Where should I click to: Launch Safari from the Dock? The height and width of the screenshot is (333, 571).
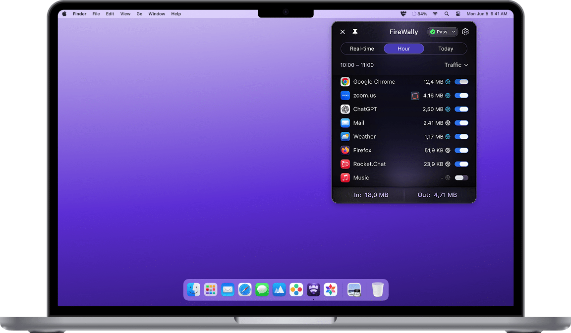point(245,290)
